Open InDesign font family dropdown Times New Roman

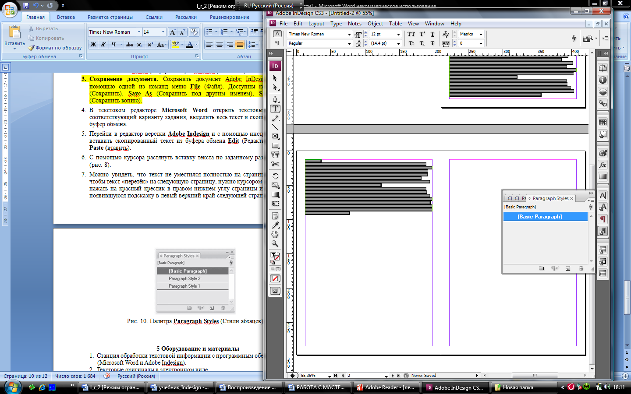click(x=349, y=34)
